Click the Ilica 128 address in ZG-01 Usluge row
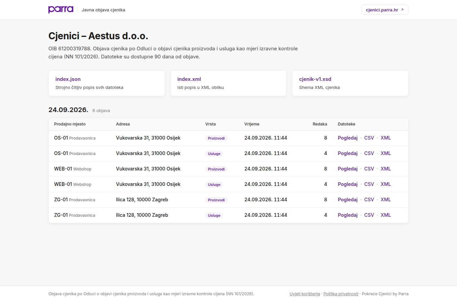 pos(142,215)
